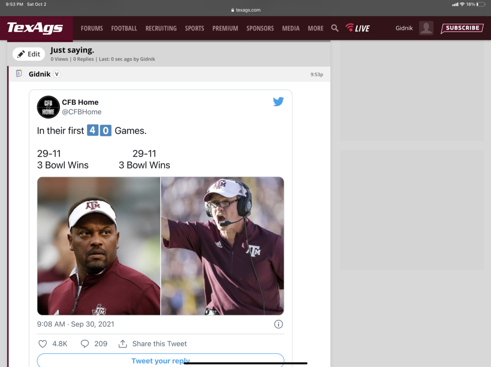Like the tweet with heart icon
Viewport: 491px width, 367px height.
tap(43, 343)
